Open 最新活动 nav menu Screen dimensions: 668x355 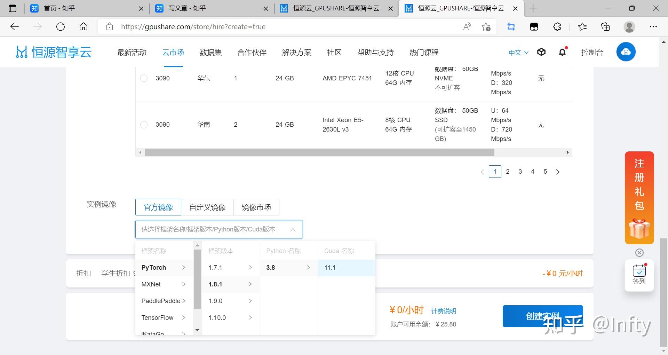point(132,53)
